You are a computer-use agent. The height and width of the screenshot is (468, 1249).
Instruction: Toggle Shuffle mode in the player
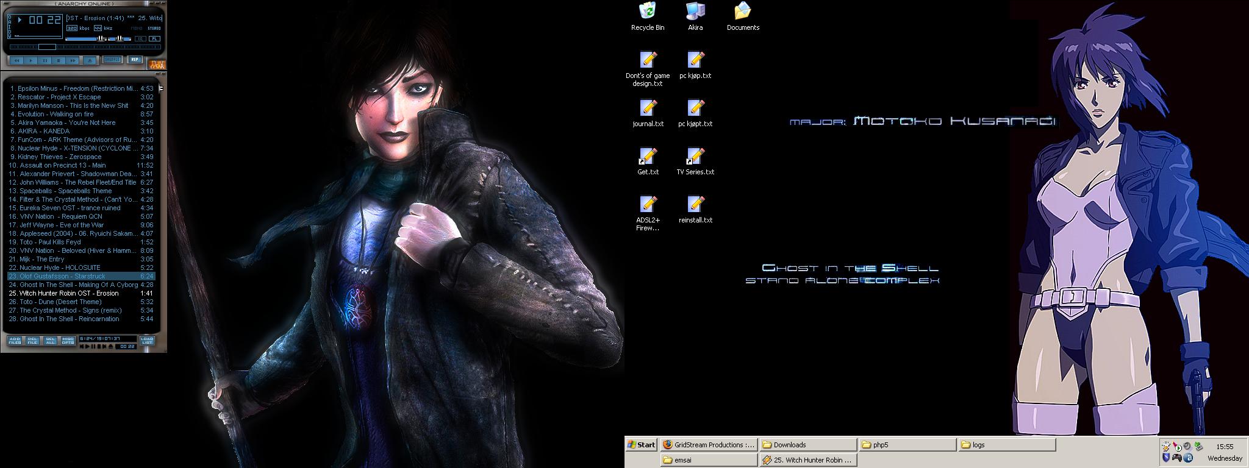click(112, 60)
